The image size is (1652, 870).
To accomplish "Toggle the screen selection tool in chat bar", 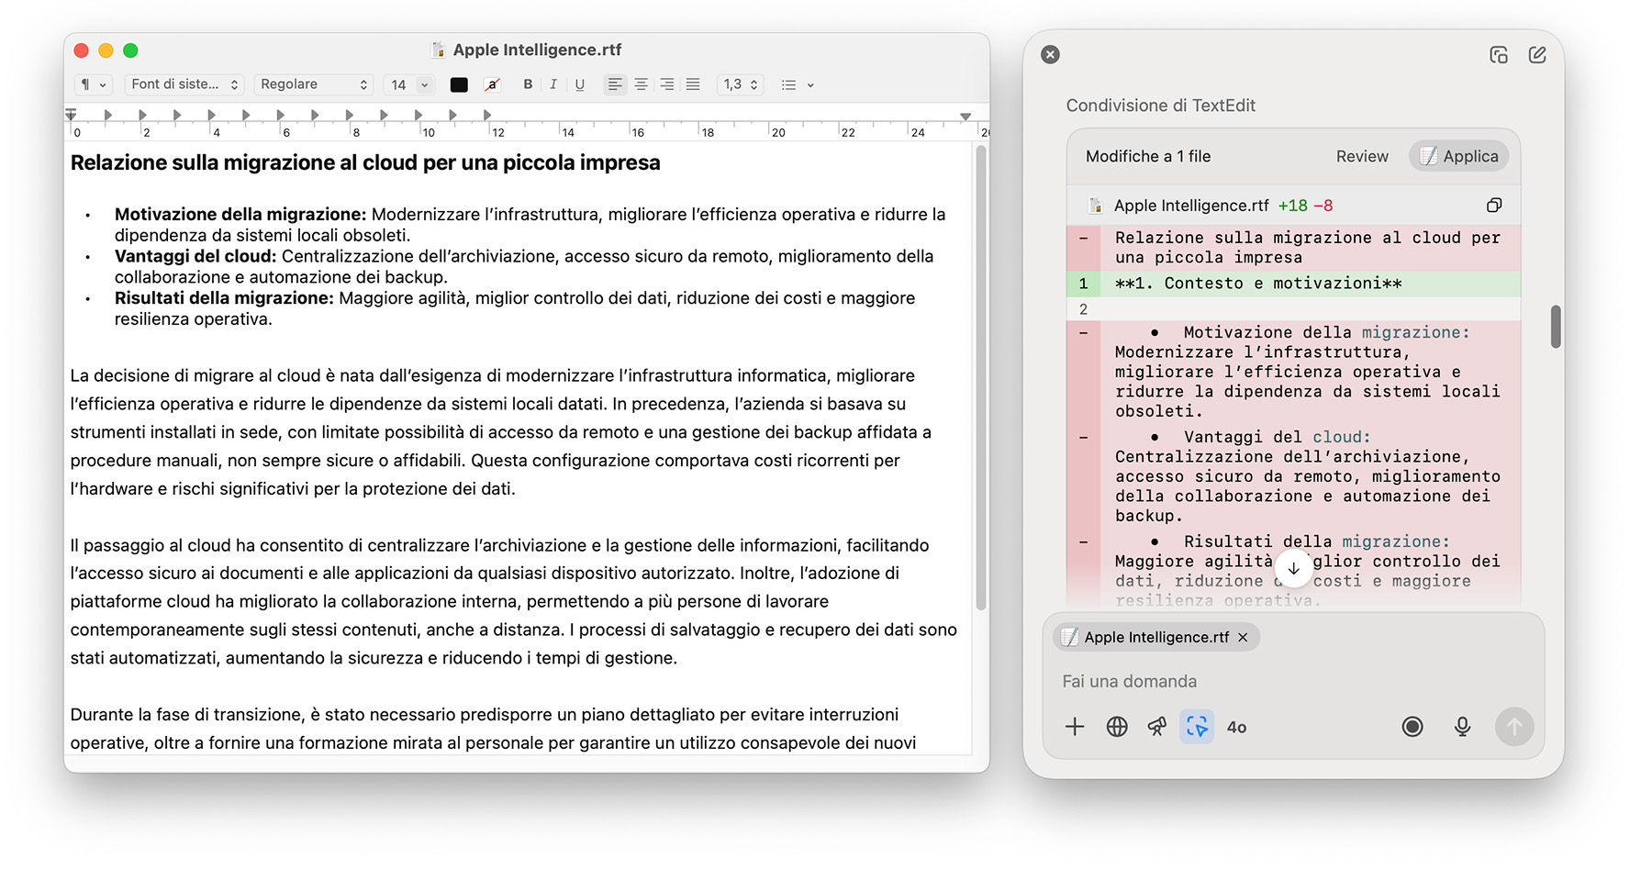I will click(x=1197, y=727).
